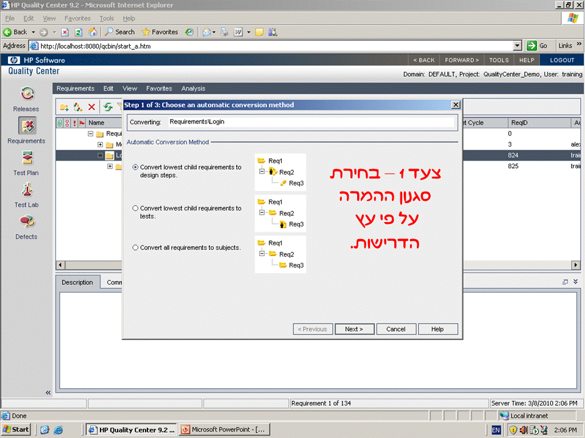
Task: Click the Converting path field
Action: click(x=311, y=122)
